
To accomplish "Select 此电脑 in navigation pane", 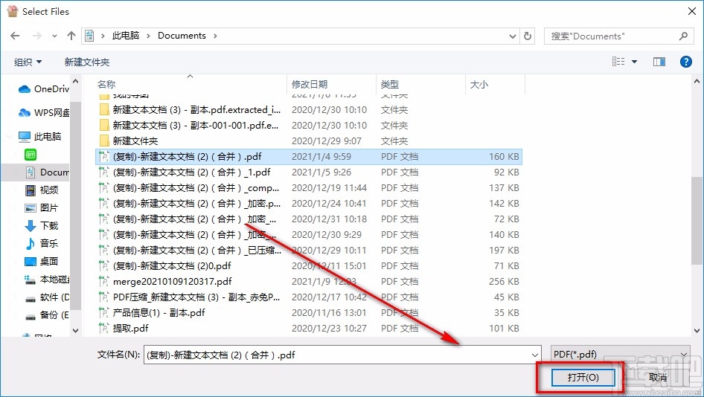I will coord(39,136).
